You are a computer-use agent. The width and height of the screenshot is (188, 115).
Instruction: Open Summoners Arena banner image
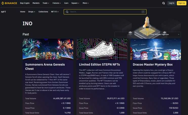48,49
